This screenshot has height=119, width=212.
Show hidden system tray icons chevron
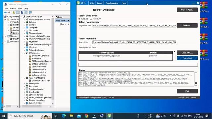170,116
